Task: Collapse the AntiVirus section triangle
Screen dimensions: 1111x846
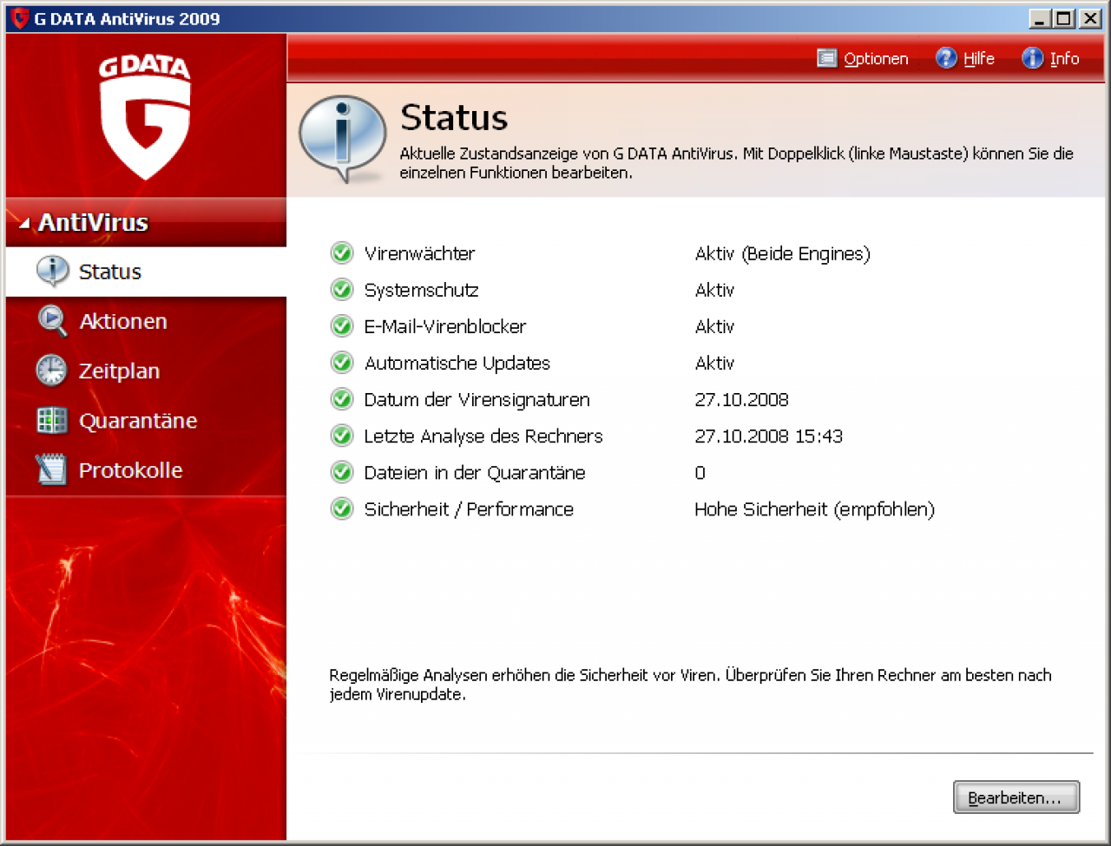Action: tap(24, 224)
